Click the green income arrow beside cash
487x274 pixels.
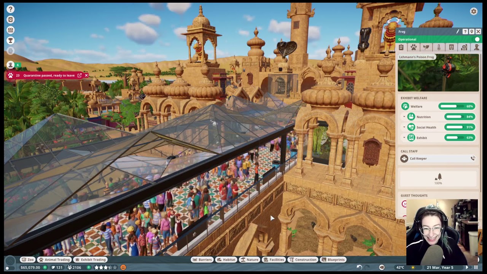point(45,268)
